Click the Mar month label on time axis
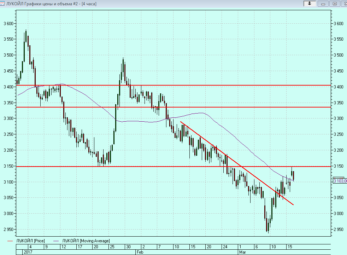Screen dimensions: 347x255 pos(242,252)
